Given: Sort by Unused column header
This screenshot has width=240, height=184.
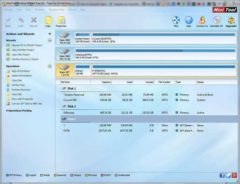Looking at the screenshot, I should pyautogui.click(x=143, y=82).
